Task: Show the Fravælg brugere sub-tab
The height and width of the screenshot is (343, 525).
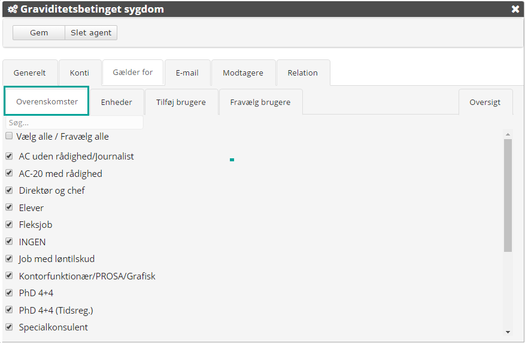Action: click(x=260, y=102)
